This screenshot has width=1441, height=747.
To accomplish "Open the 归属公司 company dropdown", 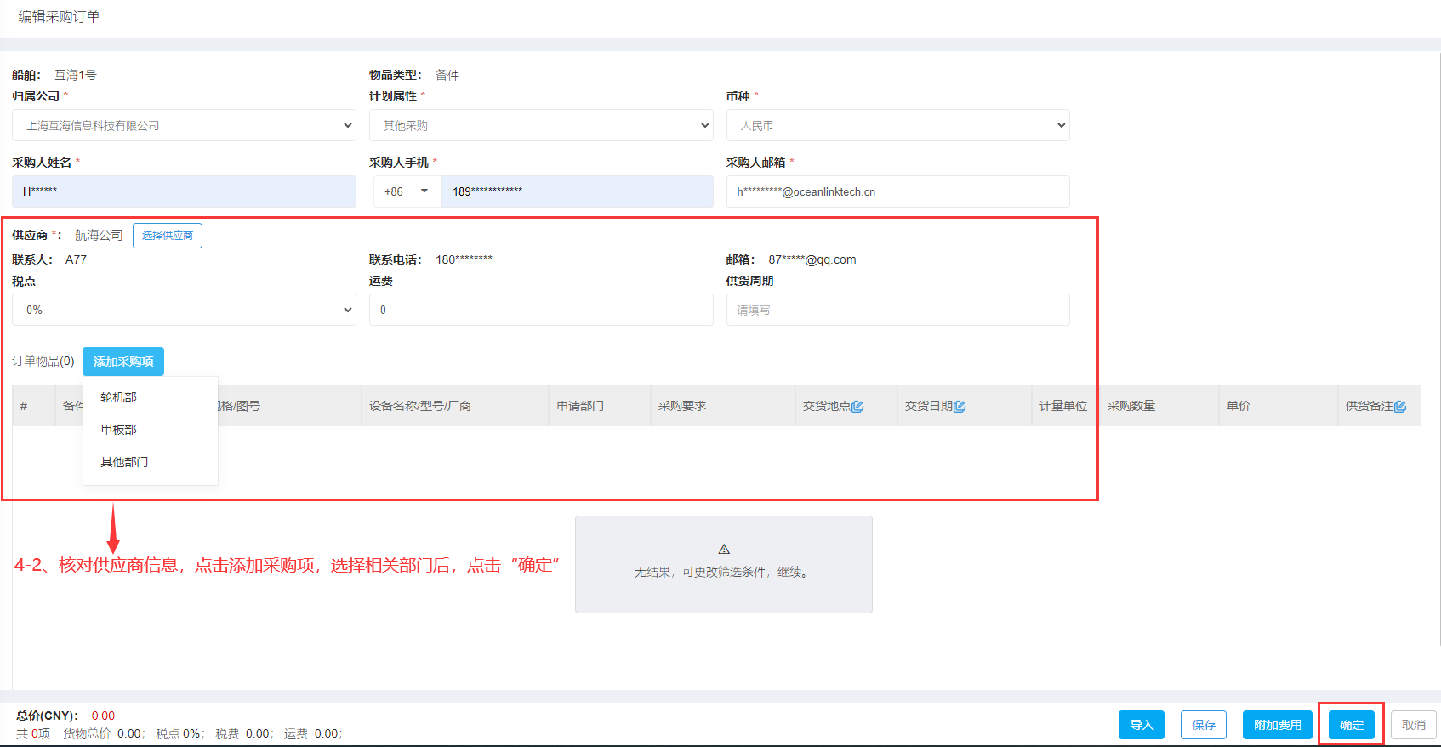I will (x=184, y=125).
